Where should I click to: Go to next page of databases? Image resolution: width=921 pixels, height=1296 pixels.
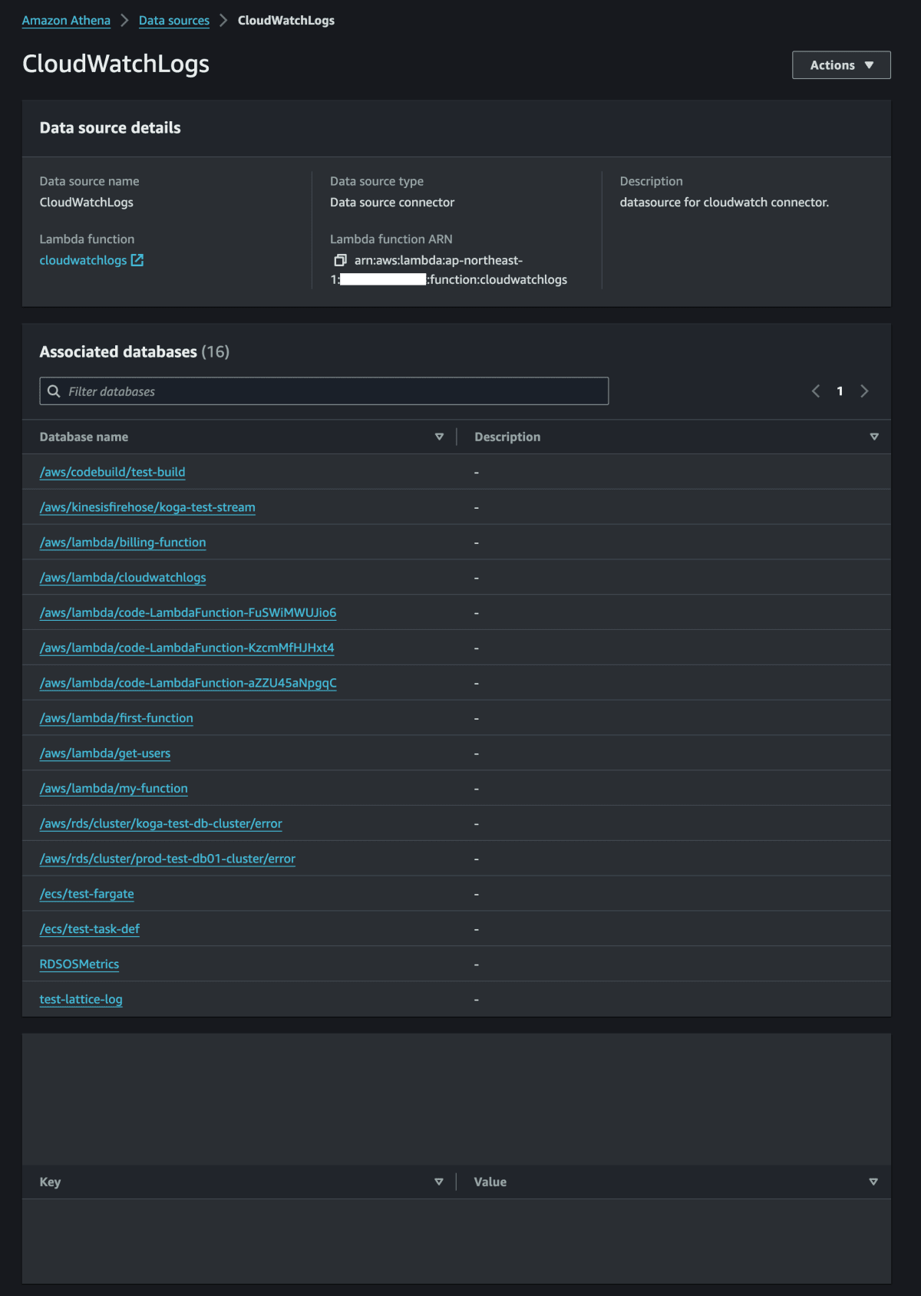864,391
